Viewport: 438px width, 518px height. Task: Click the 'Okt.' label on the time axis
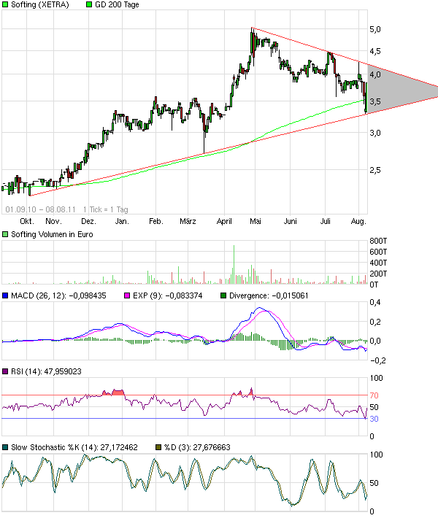click(28, 220)
